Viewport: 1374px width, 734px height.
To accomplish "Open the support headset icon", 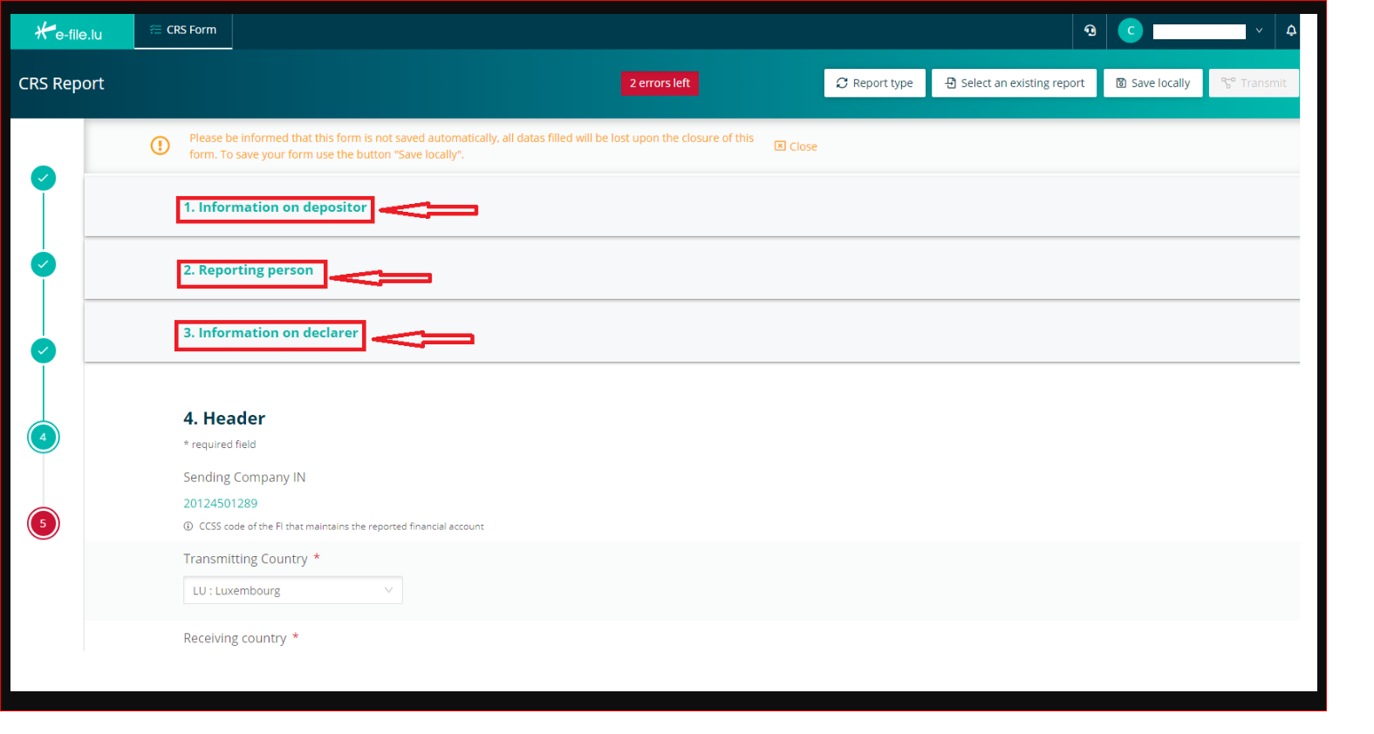I will (1090, 31).
